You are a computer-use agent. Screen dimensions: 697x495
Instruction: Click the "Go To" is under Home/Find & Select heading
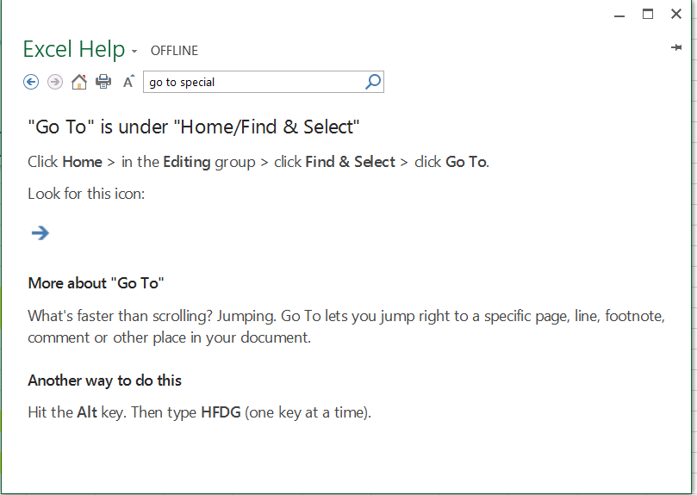tap(193, 127)
